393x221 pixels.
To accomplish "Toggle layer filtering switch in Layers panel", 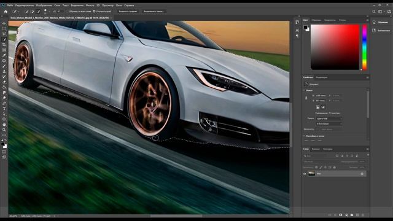I will (x=368, y=155).
